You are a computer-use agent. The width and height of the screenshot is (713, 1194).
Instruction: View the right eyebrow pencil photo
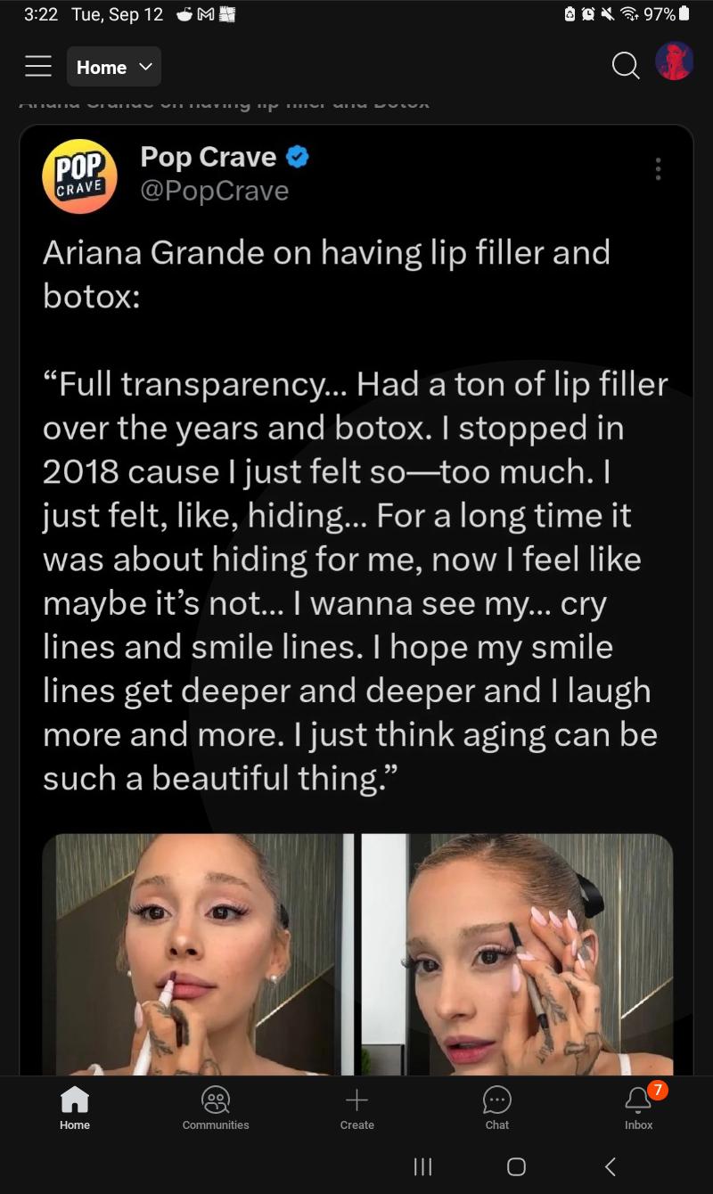point(539,953)
